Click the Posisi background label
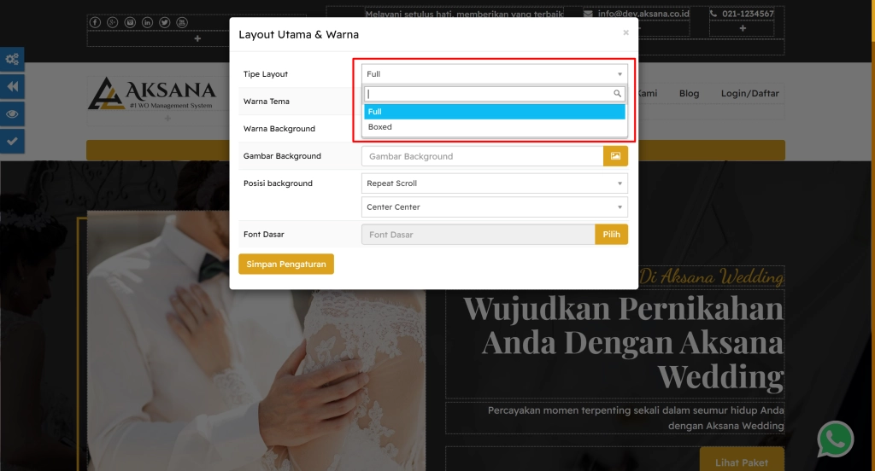Screen dimensions: 875x471 click(x=278, y=183)
